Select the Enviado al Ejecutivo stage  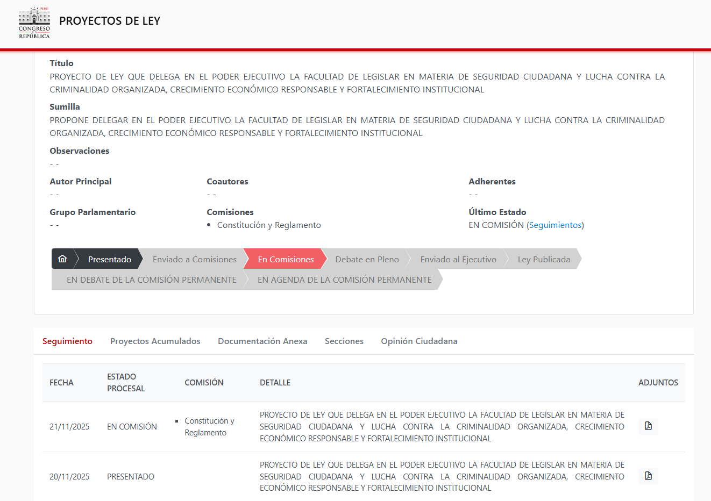[458, 259]
